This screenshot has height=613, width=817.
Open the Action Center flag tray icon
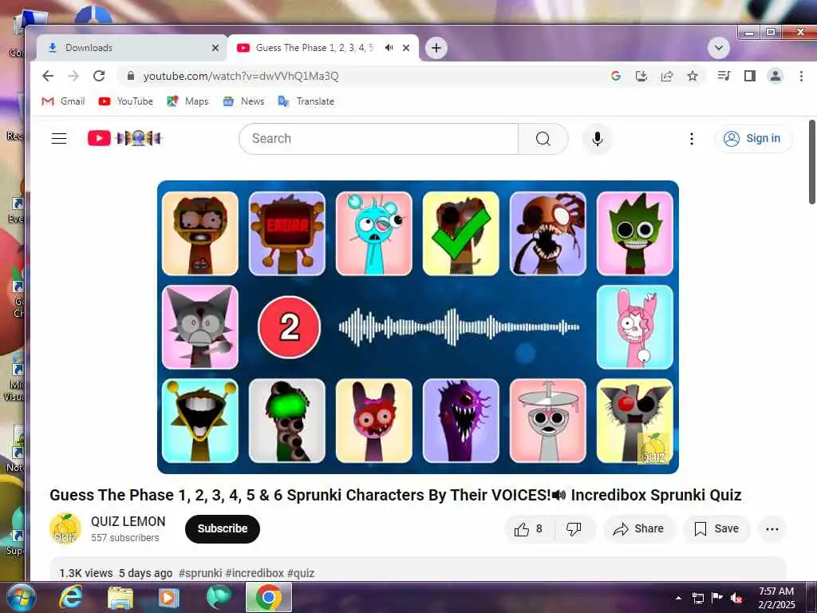(717, 598)
